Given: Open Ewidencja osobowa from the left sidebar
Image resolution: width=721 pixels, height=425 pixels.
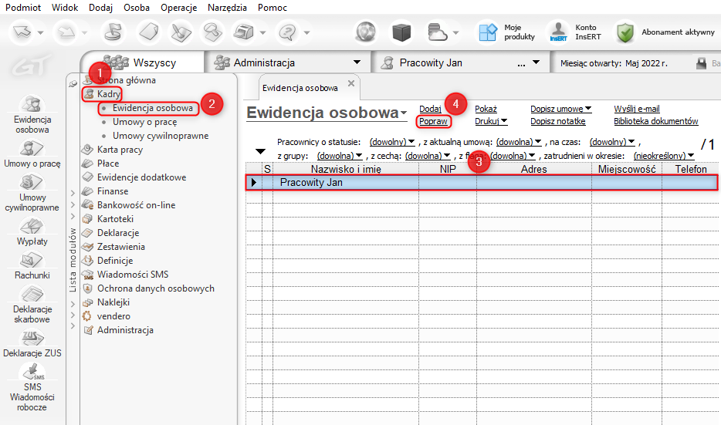Looking at the screenshot, I should coord(32,115).
